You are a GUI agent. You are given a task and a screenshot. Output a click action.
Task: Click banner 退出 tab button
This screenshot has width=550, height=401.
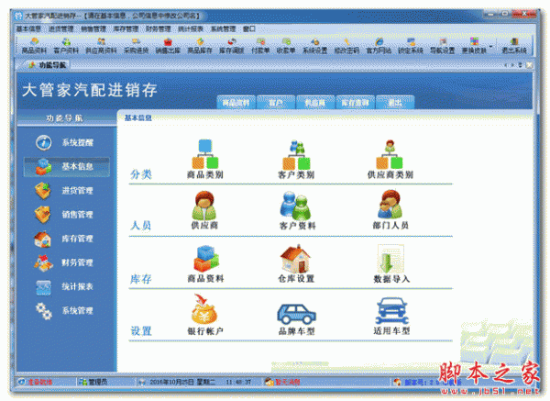tap(395, 103)
